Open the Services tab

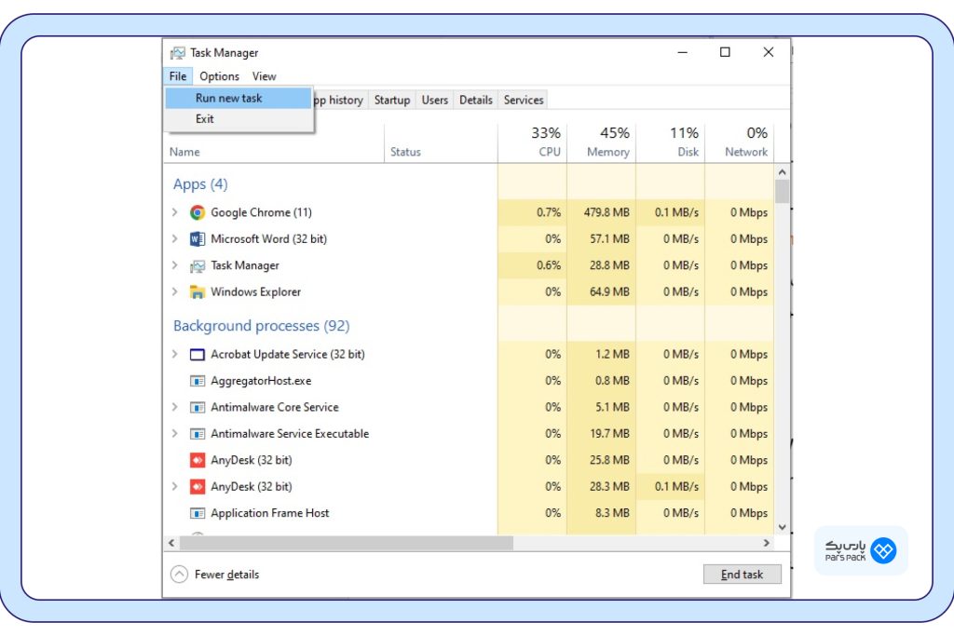point(524,100)
